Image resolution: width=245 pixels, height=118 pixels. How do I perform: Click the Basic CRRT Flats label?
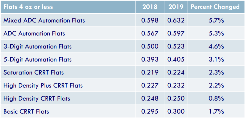point(26,111)
